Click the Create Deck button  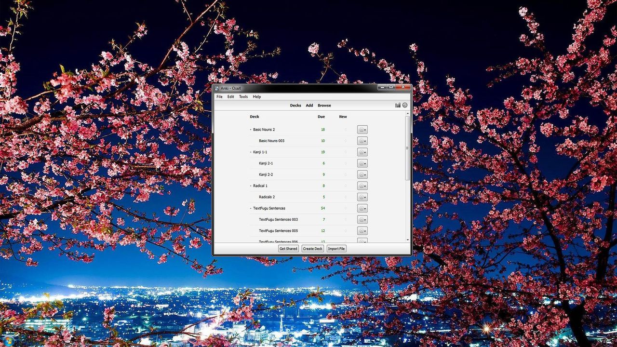[312, 249]
